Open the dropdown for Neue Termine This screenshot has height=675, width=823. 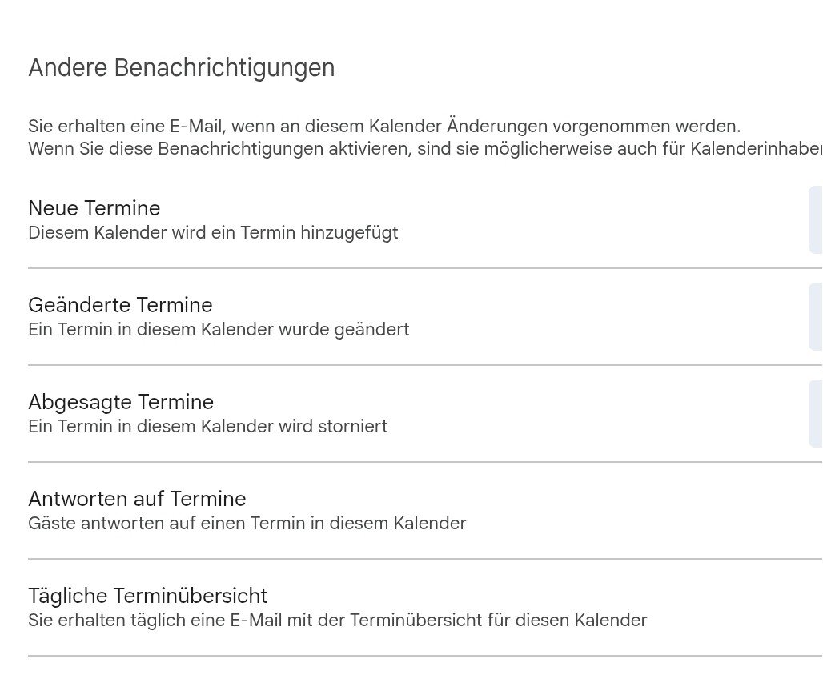tap(815, 220)
